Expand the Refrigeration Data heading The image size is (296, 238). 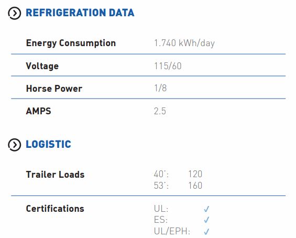click(x=80, y=13)
